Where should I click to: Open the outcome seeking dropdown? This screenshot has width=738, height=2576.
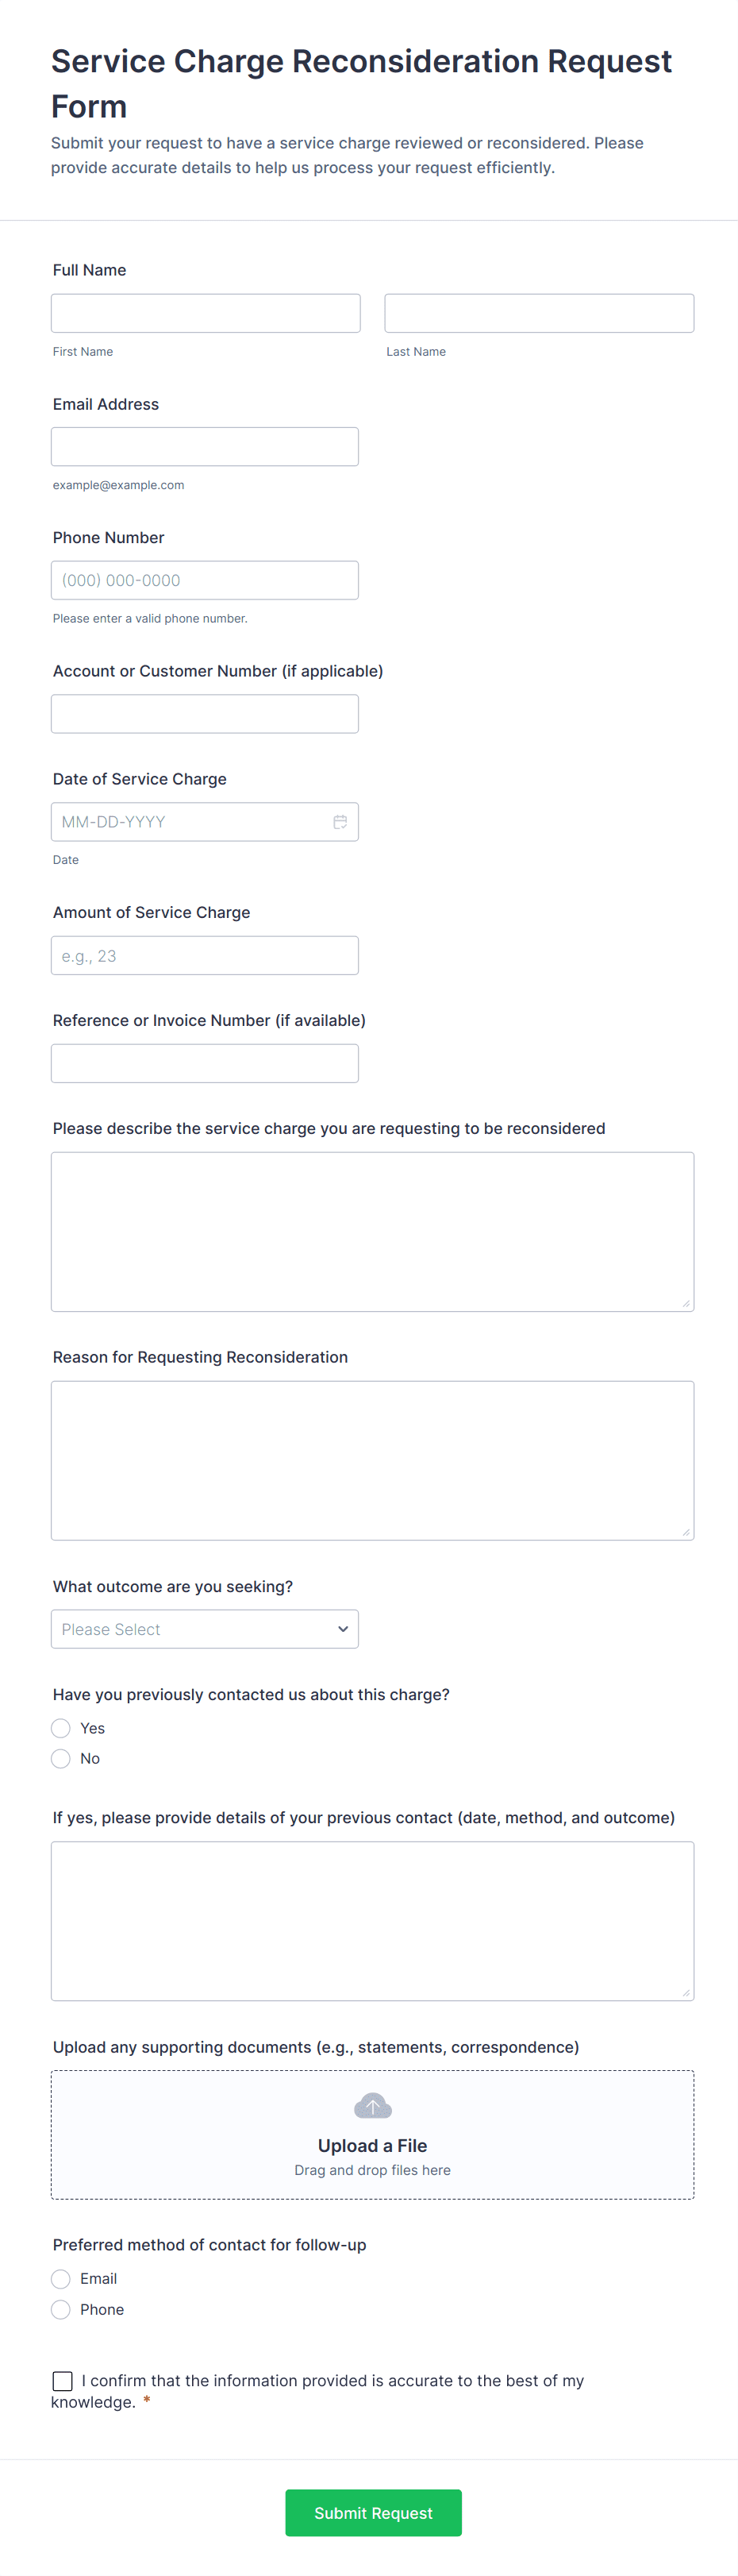point(205,1629)
